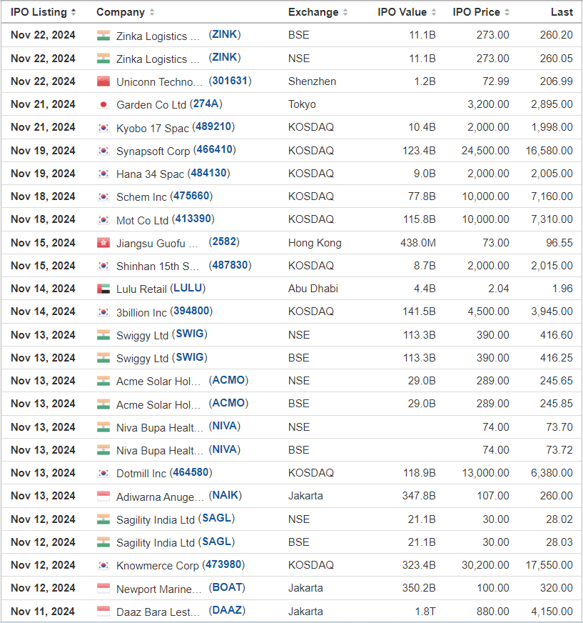Sort by IPO Listing column arrows
The image size is (583, 623).
73,12
